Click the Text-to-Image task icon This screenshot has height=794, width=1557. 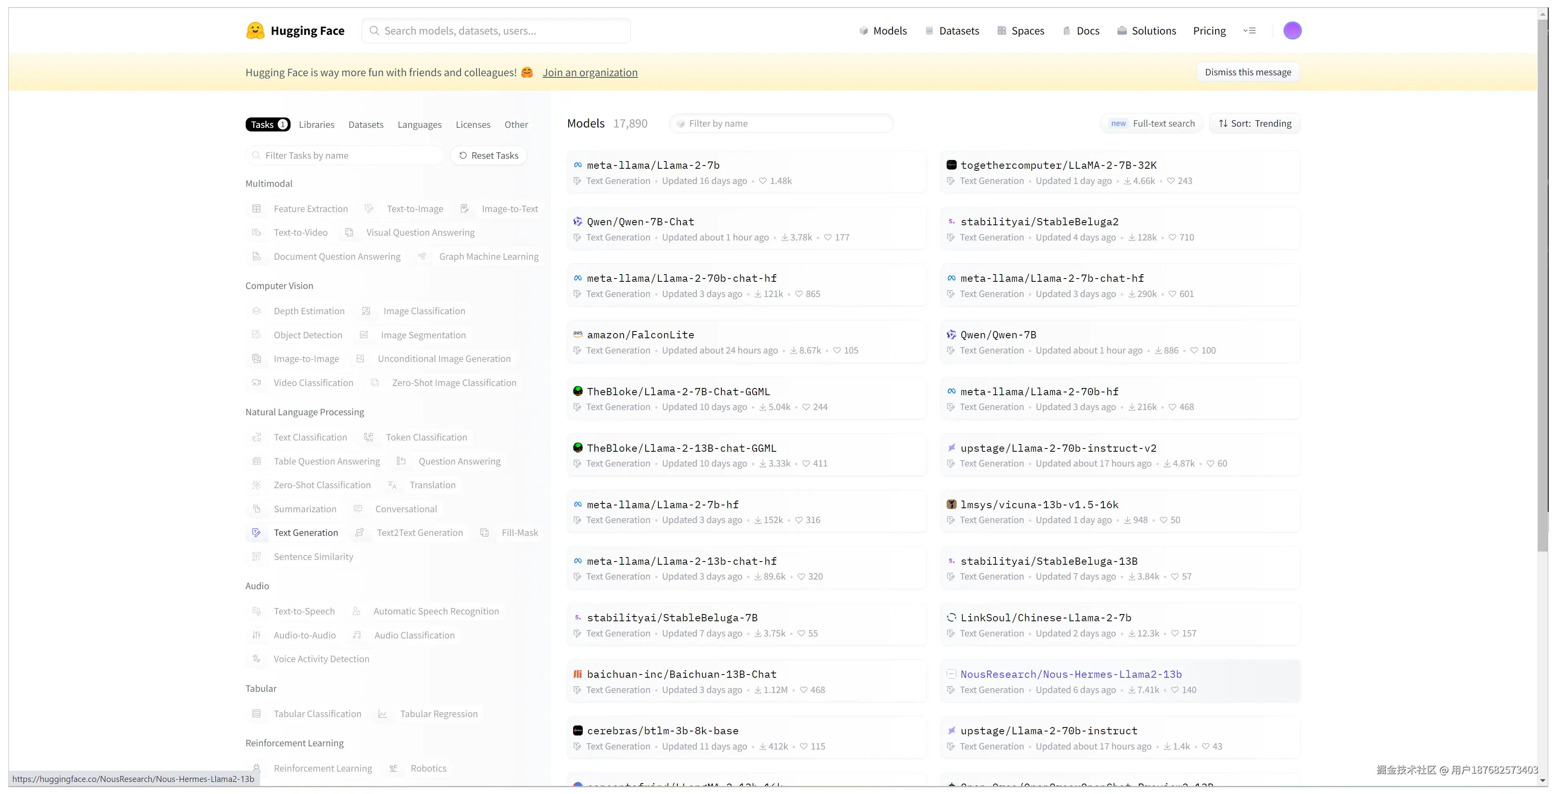[369, 208]
